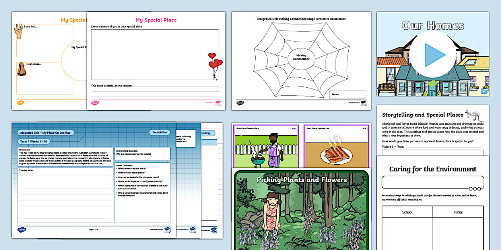501x250 pixels.
Task: Click the School column header
Action: pyautogui.click(x=407, y=212)
